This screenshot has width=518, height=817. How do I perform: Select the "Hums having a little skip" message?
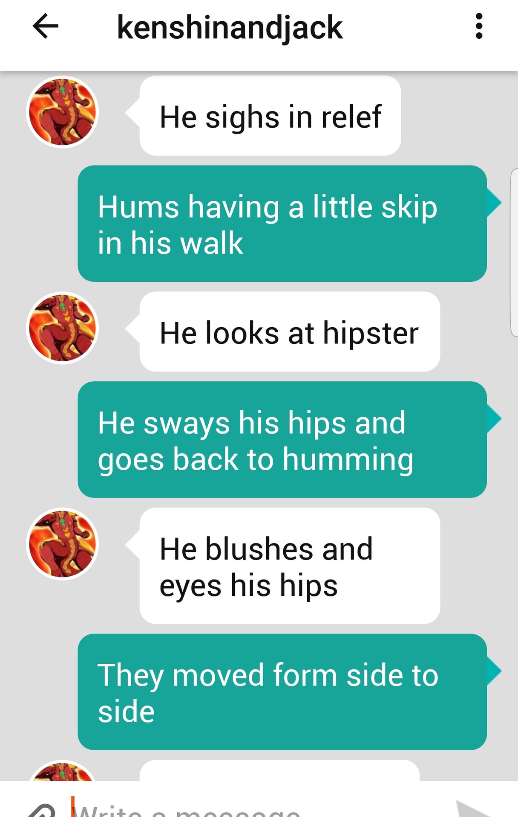click(282, 224)
